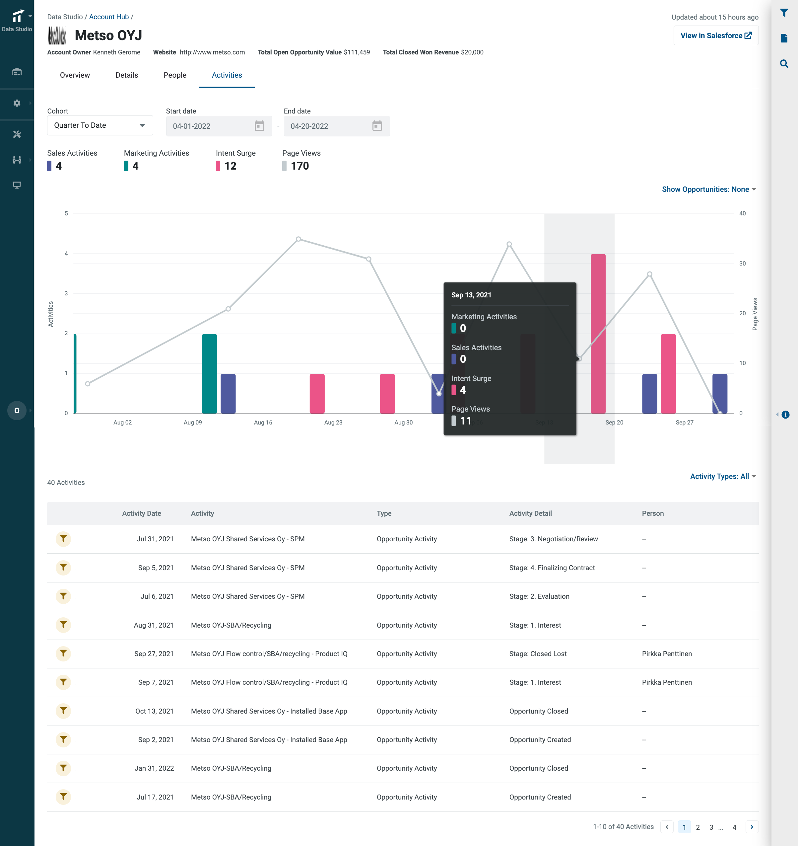798x846 pixels.
Task: Click funnel icon for Sep 2, 2021 row
Action: (63, 739)
